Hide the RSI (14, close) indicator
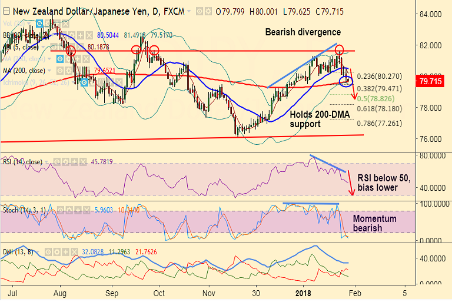This screenshot has width=452, height=302. [x=57, y=162]
